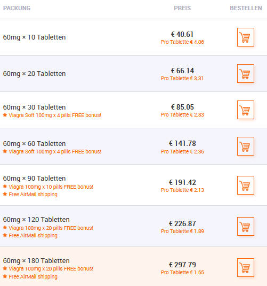This screenshot has width=267, height=286.
Task: Select the 60mg × 10 Tabletten package name
Action: pos(35,37)
